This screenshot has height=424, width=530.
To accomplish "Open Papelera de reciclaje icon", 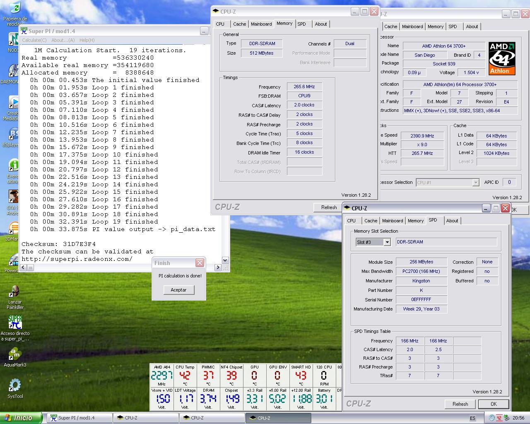I will click(x=15, y=8).
